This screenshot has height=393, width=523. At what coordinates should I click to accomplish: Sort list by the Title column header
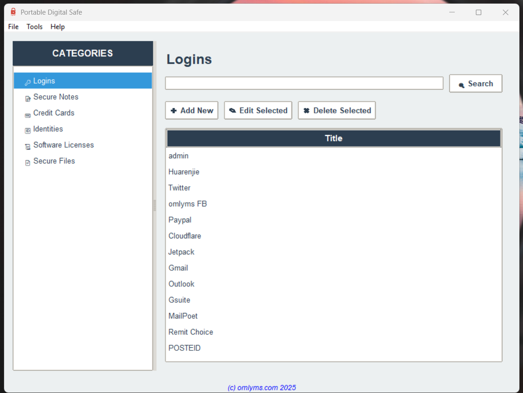pyautogui.click(x=333, y=138)
